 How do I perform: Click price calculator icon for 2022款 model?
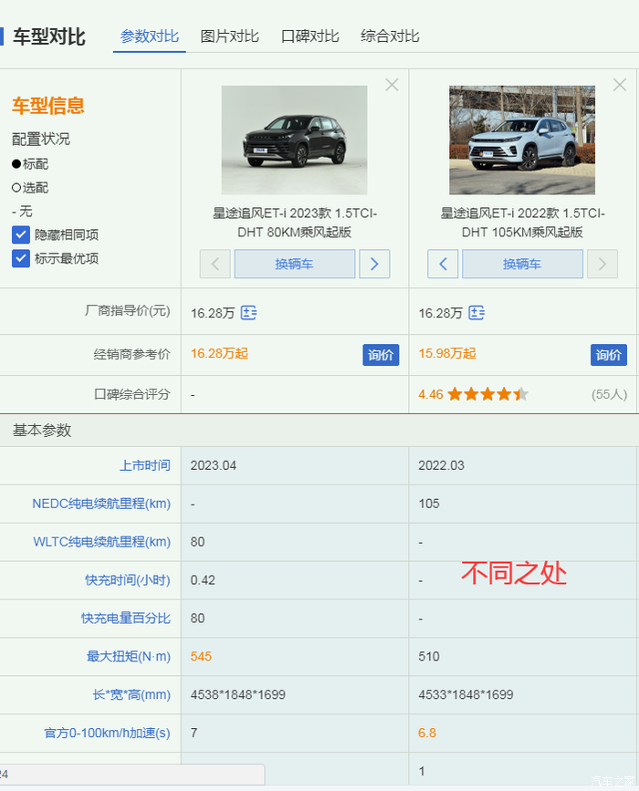click(x=477, y=313)
